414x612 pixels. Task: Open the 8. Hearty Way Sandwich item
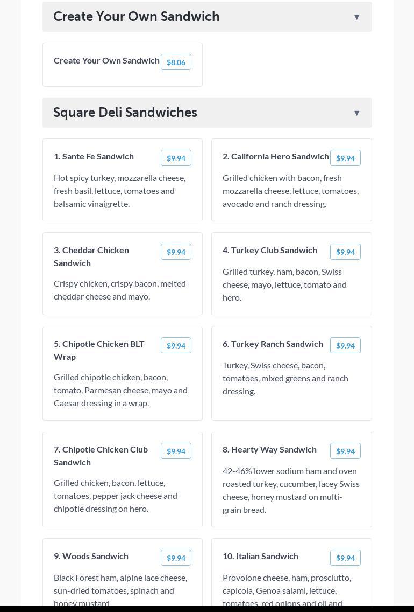coord(269,450)
